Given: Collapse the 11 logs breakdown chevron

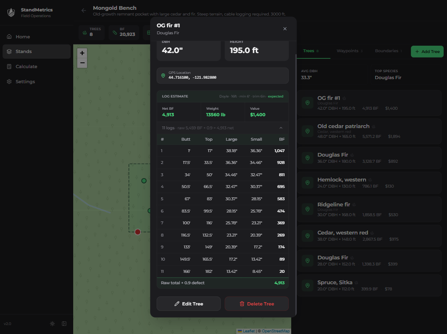Looking at the screenshot, I should click(x=281, y=128).
